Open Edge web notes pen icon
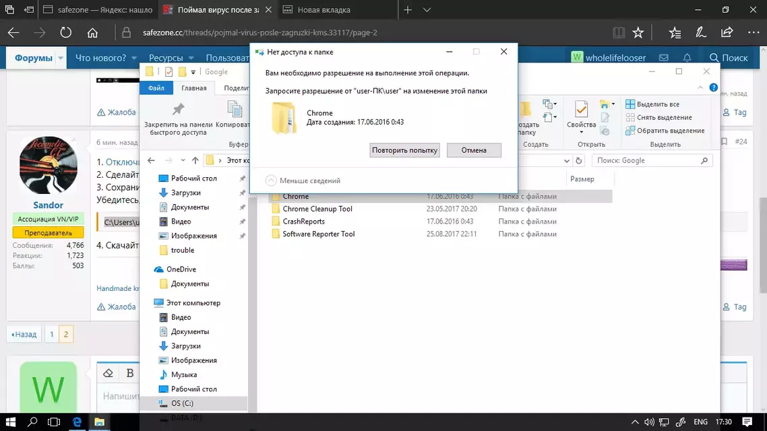This screenshot has width=767, height=431. click(701, 33)
